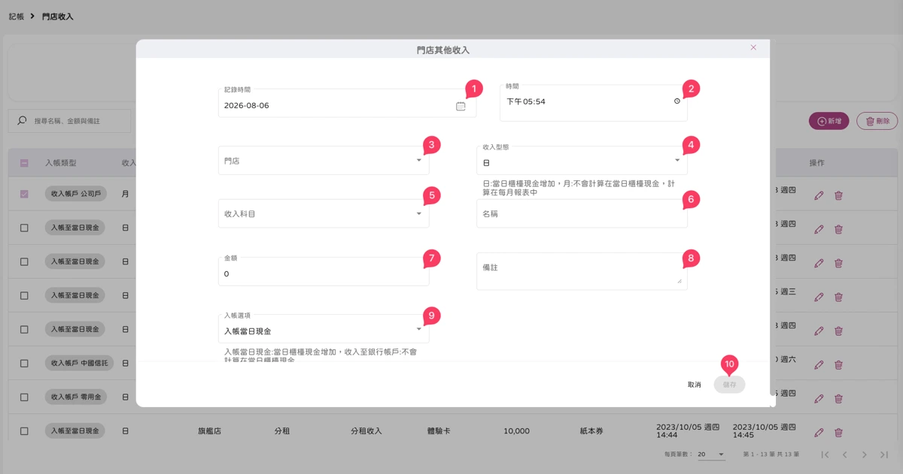Click the 收入帳戶 中國信託 chip
Viewport: 903px width, 474px height.
pos(79,364)
